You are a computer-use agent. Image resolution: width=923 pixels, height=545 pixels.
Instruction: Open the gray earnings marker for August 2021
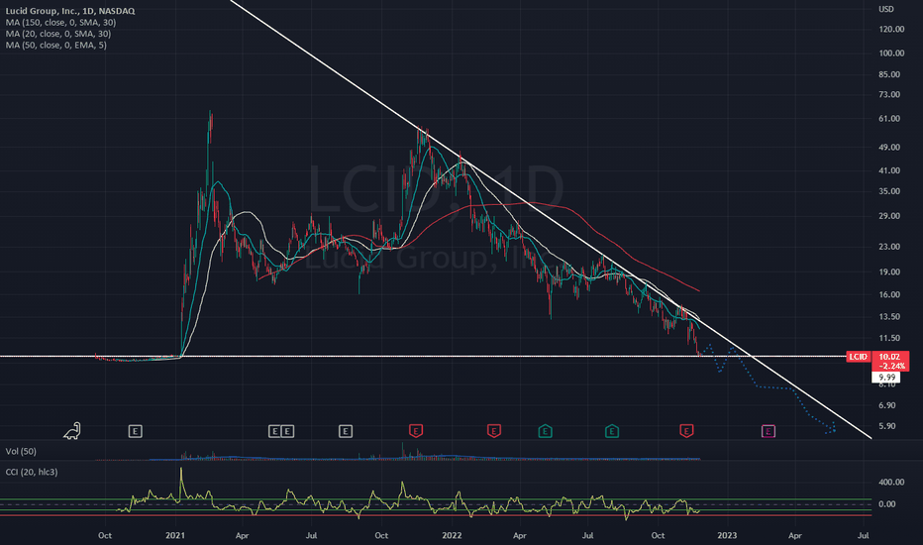[x=345, y=431]
